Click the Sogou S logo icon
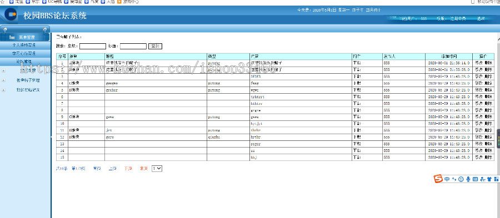This screenshot has height=218, width=500. click(438, 179)
